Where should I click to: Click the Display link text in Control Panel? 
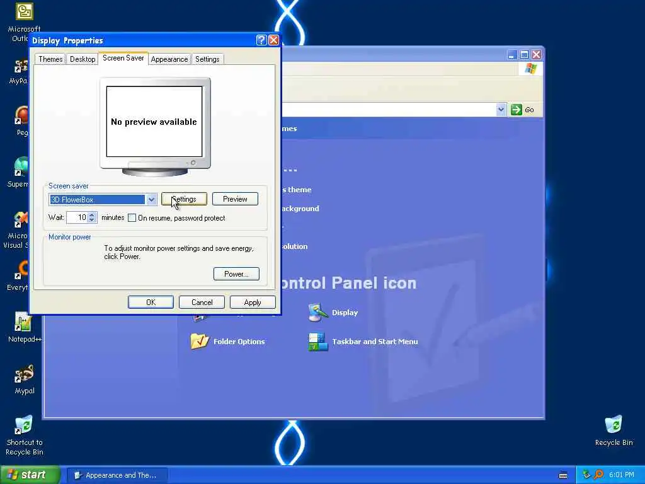[345, 313]
